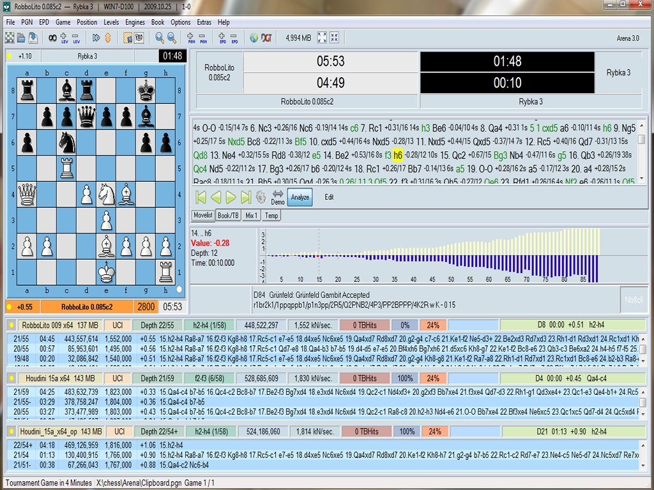
Task: Select the Movelist tab
Action: [203, 216]
